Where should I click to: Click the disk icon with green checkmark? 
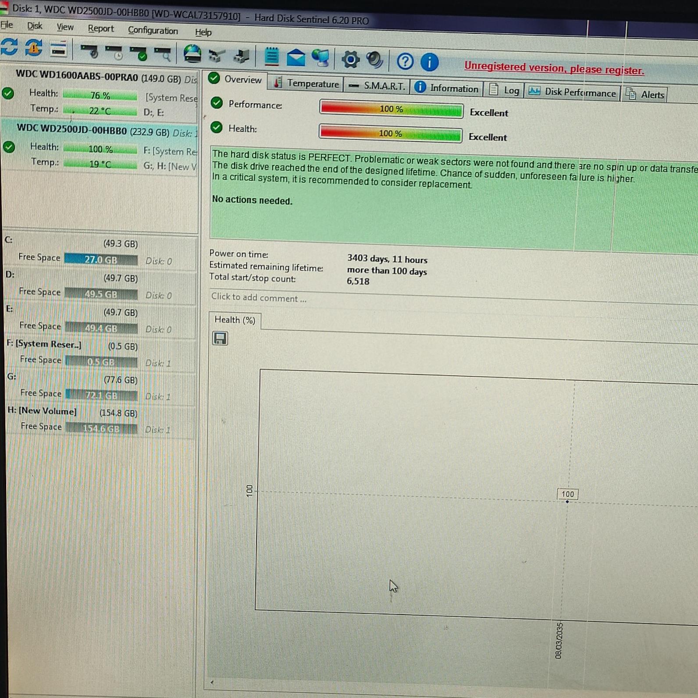[139, 53]
